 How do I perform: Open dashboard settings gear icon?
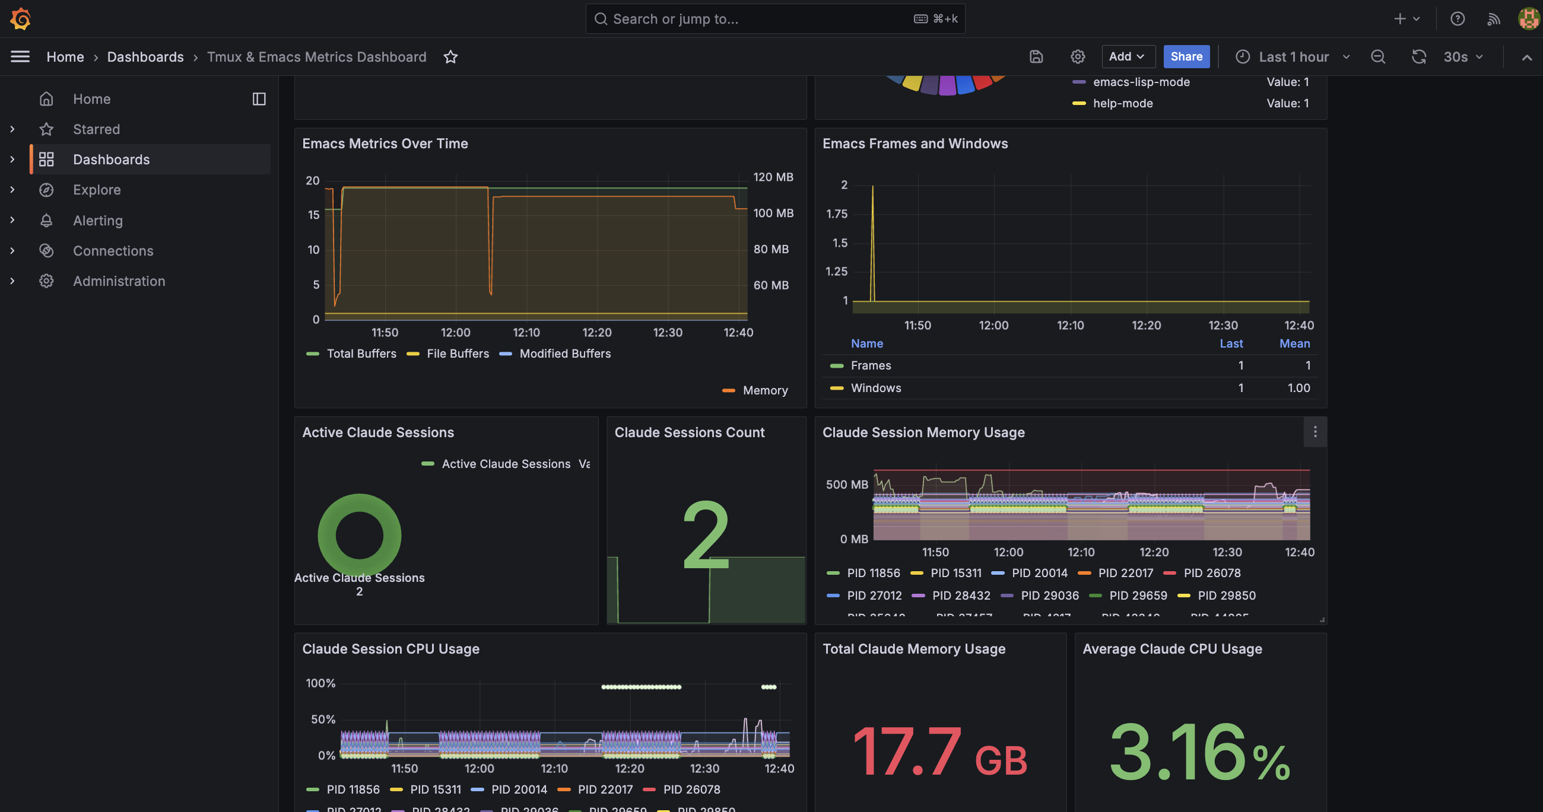click(x=1078, y=57)
